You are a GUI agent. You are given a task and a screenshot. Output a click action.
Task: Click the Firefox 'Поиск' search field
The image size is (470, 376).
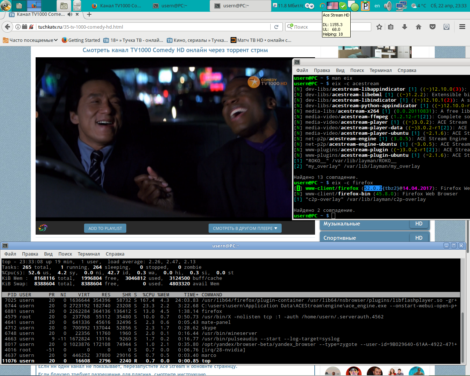coord(329,27)
